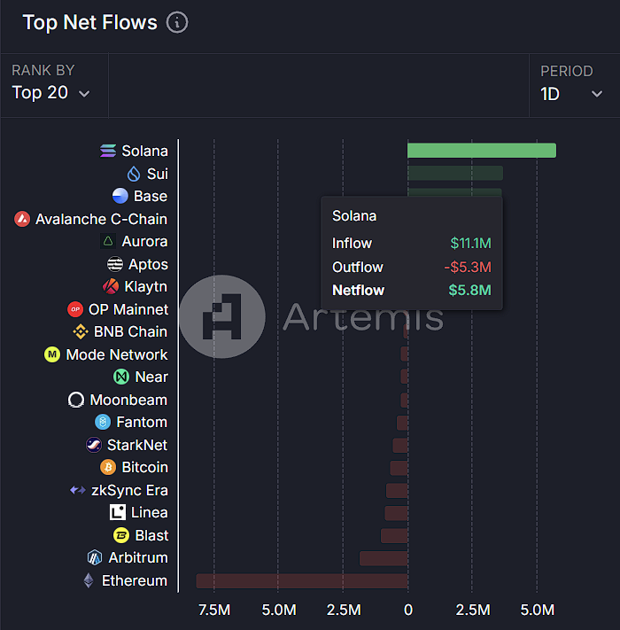Open the Period 1D dropdown
The image size is (620, 630).
pos(571,93)
